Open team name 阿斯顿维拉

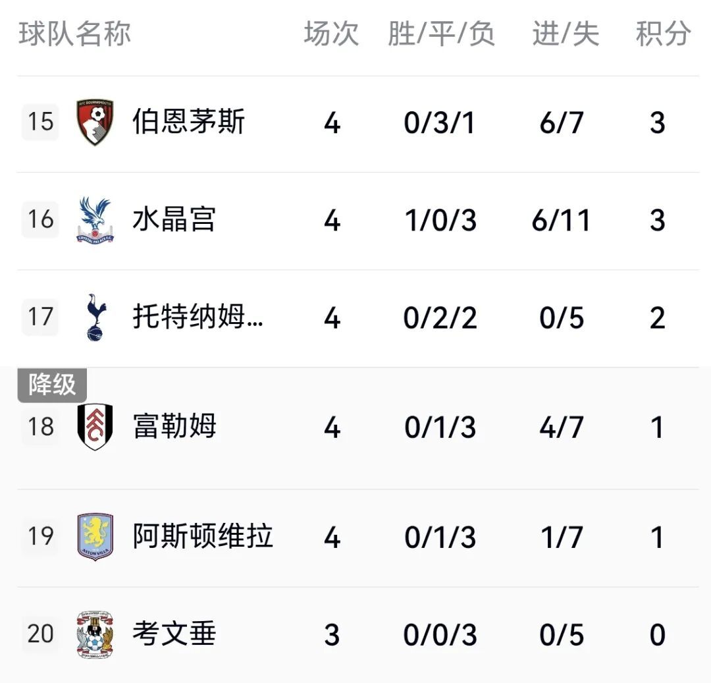tap(203, 536)
